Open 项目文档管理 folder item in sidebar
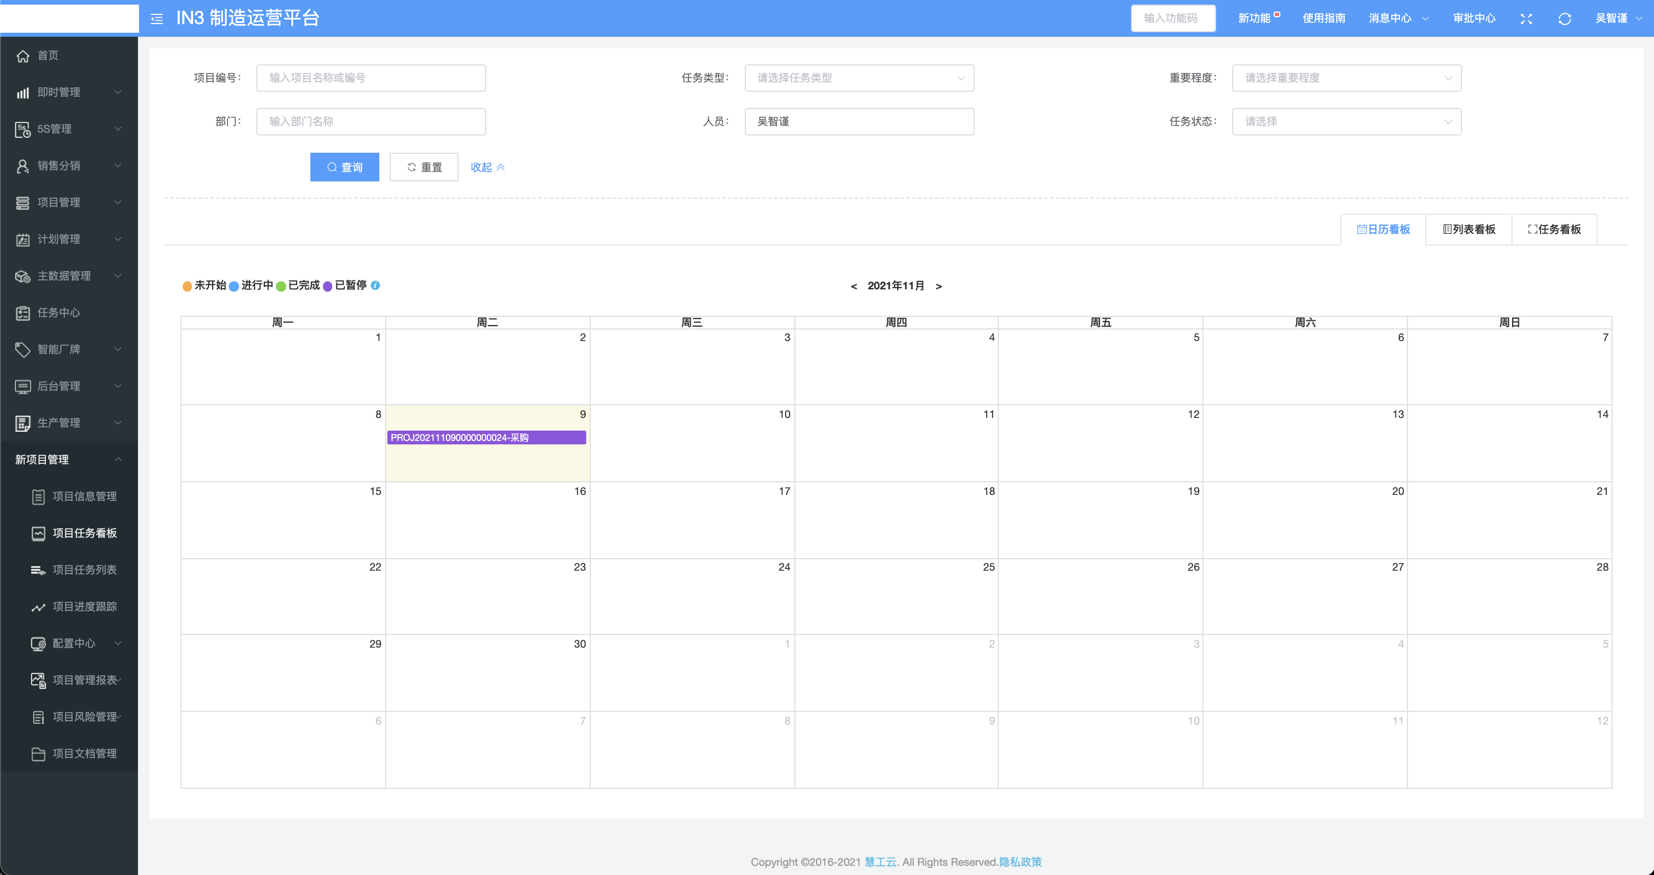 click(84, 754)
